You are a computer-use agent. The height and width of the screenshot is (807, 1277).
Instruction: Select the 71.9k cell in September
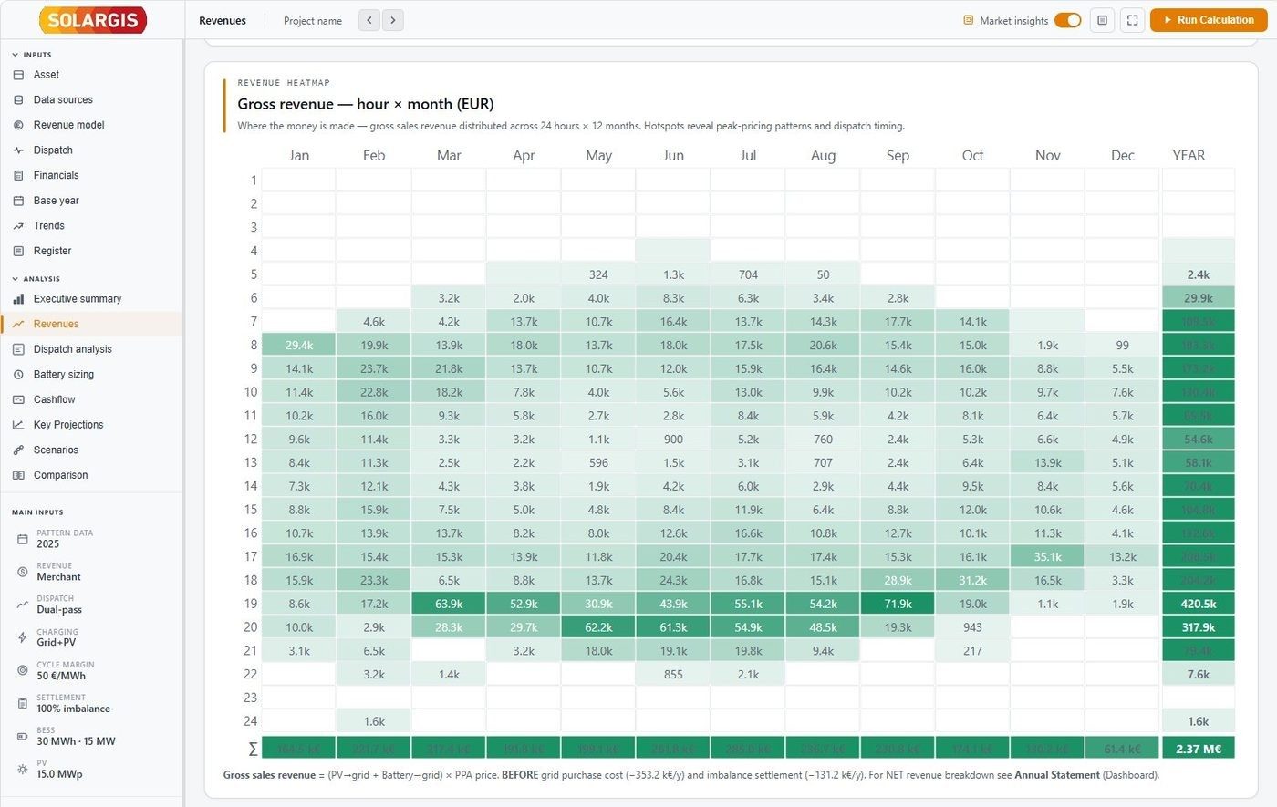tap(898, 604)
